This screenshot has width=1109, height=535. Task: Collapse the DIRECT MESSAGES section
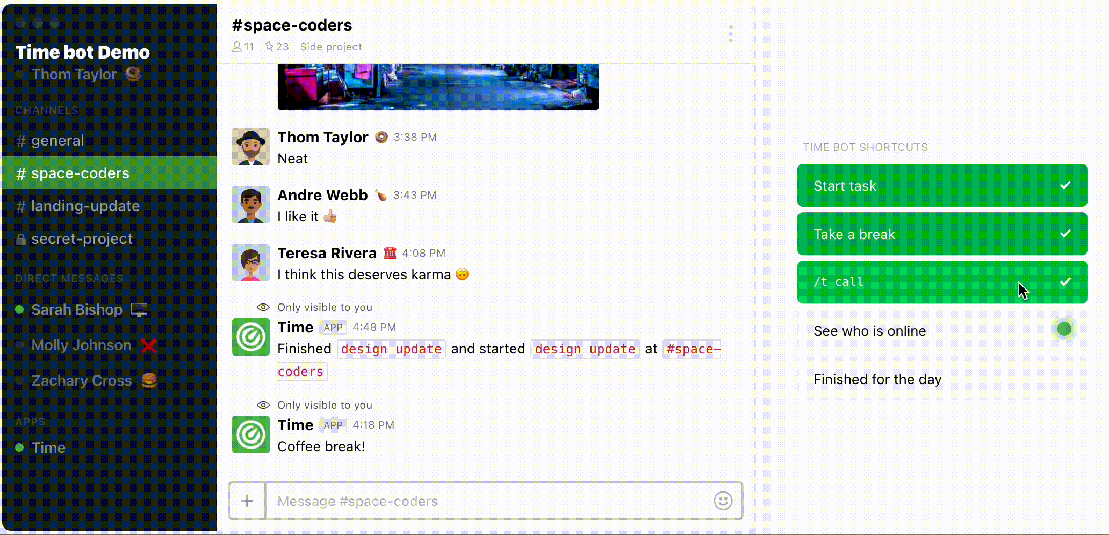[69, 278]
